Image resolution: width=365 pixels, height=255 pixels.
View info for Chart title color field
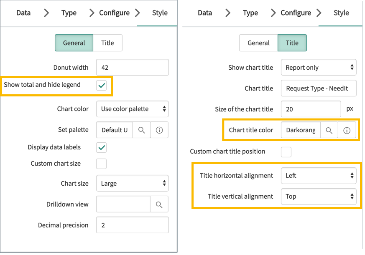coord(347,130)
